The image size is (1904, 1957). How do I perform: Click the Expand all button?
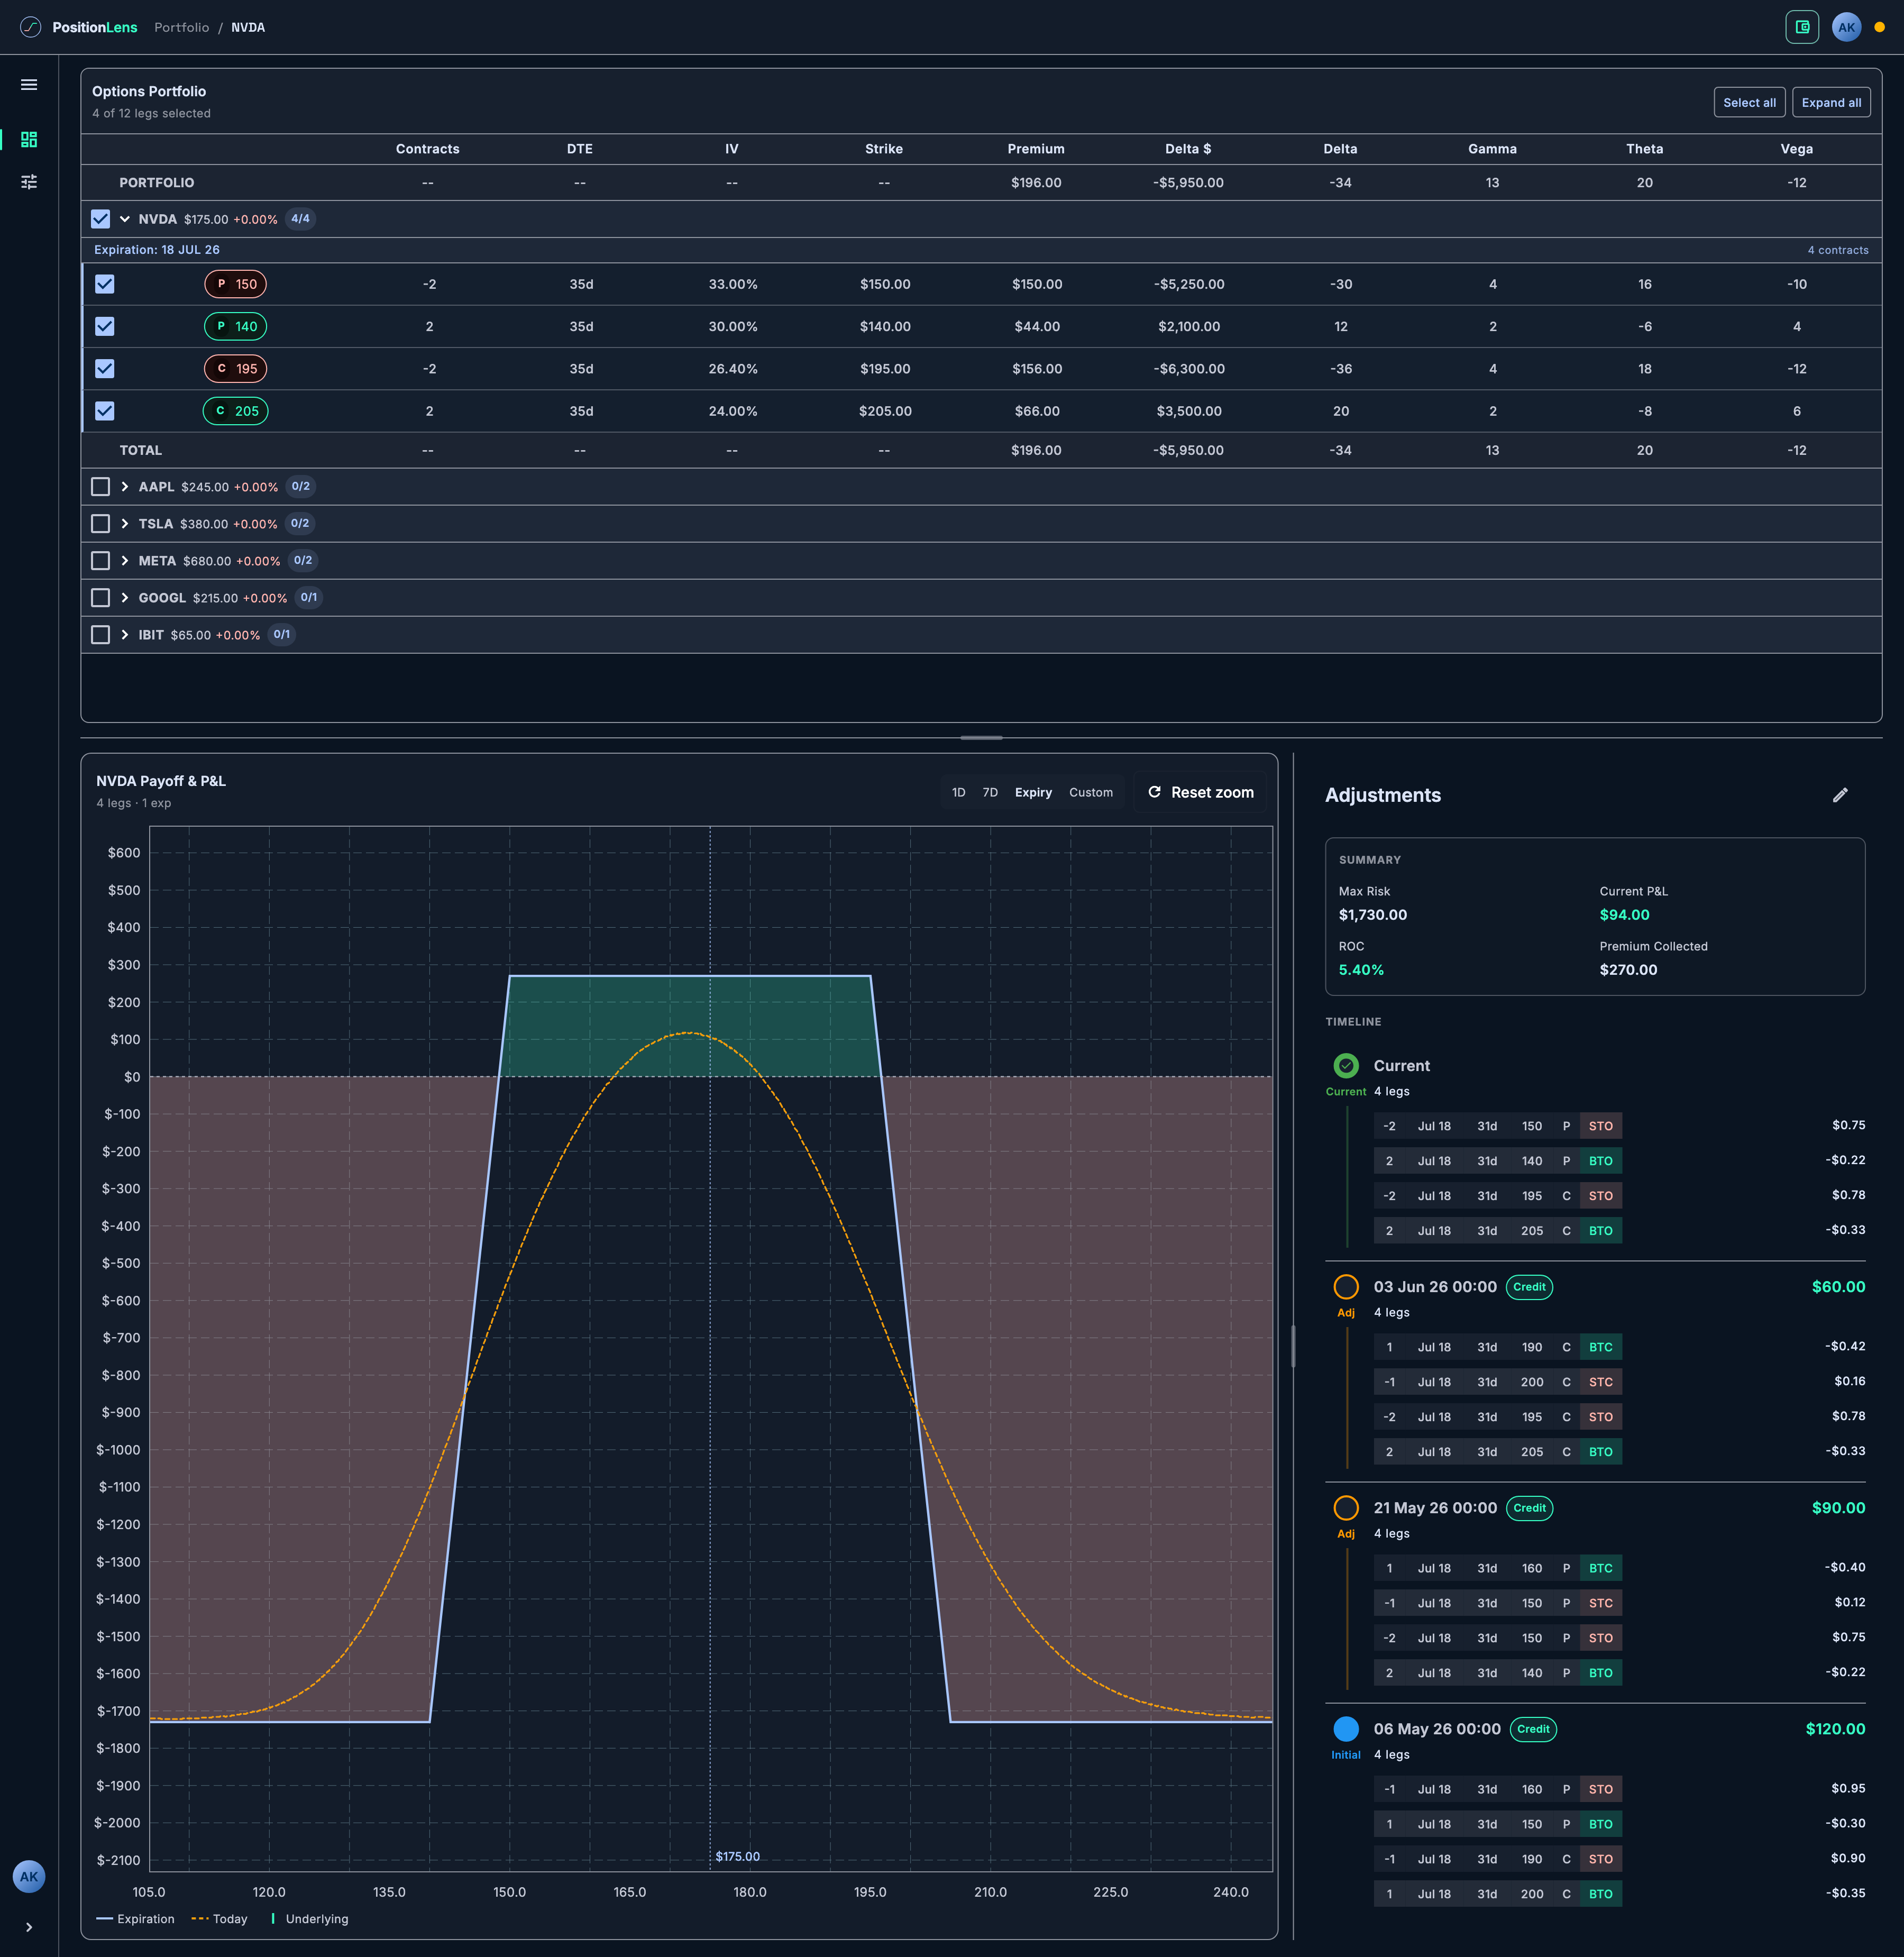(x=1831, y=103)
